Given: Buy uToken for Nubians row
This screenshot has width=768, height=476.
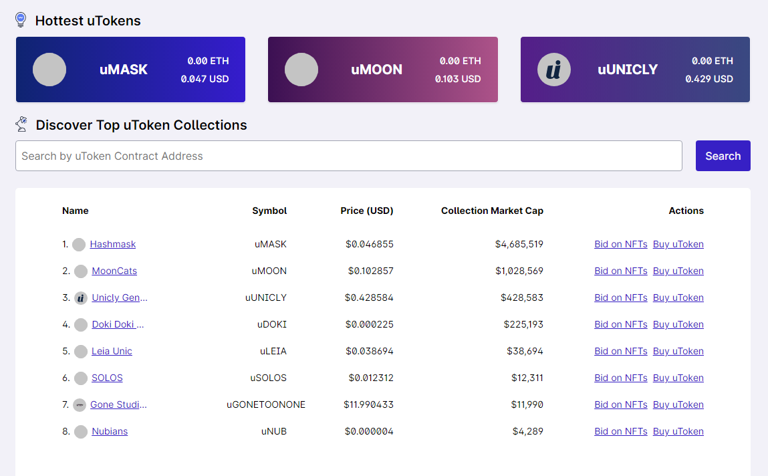Looking at the screenshot, I should 678,431.
